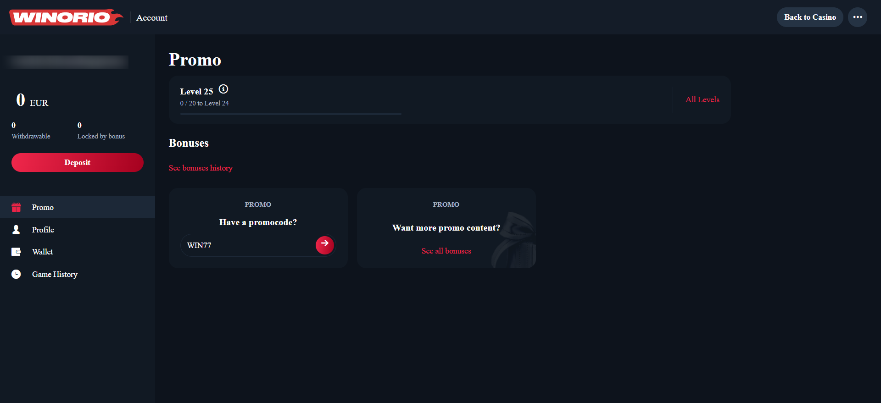This screenshot has height=403, width=881.
Task: Go Back to Casino
Action: (x=810, y=17)
